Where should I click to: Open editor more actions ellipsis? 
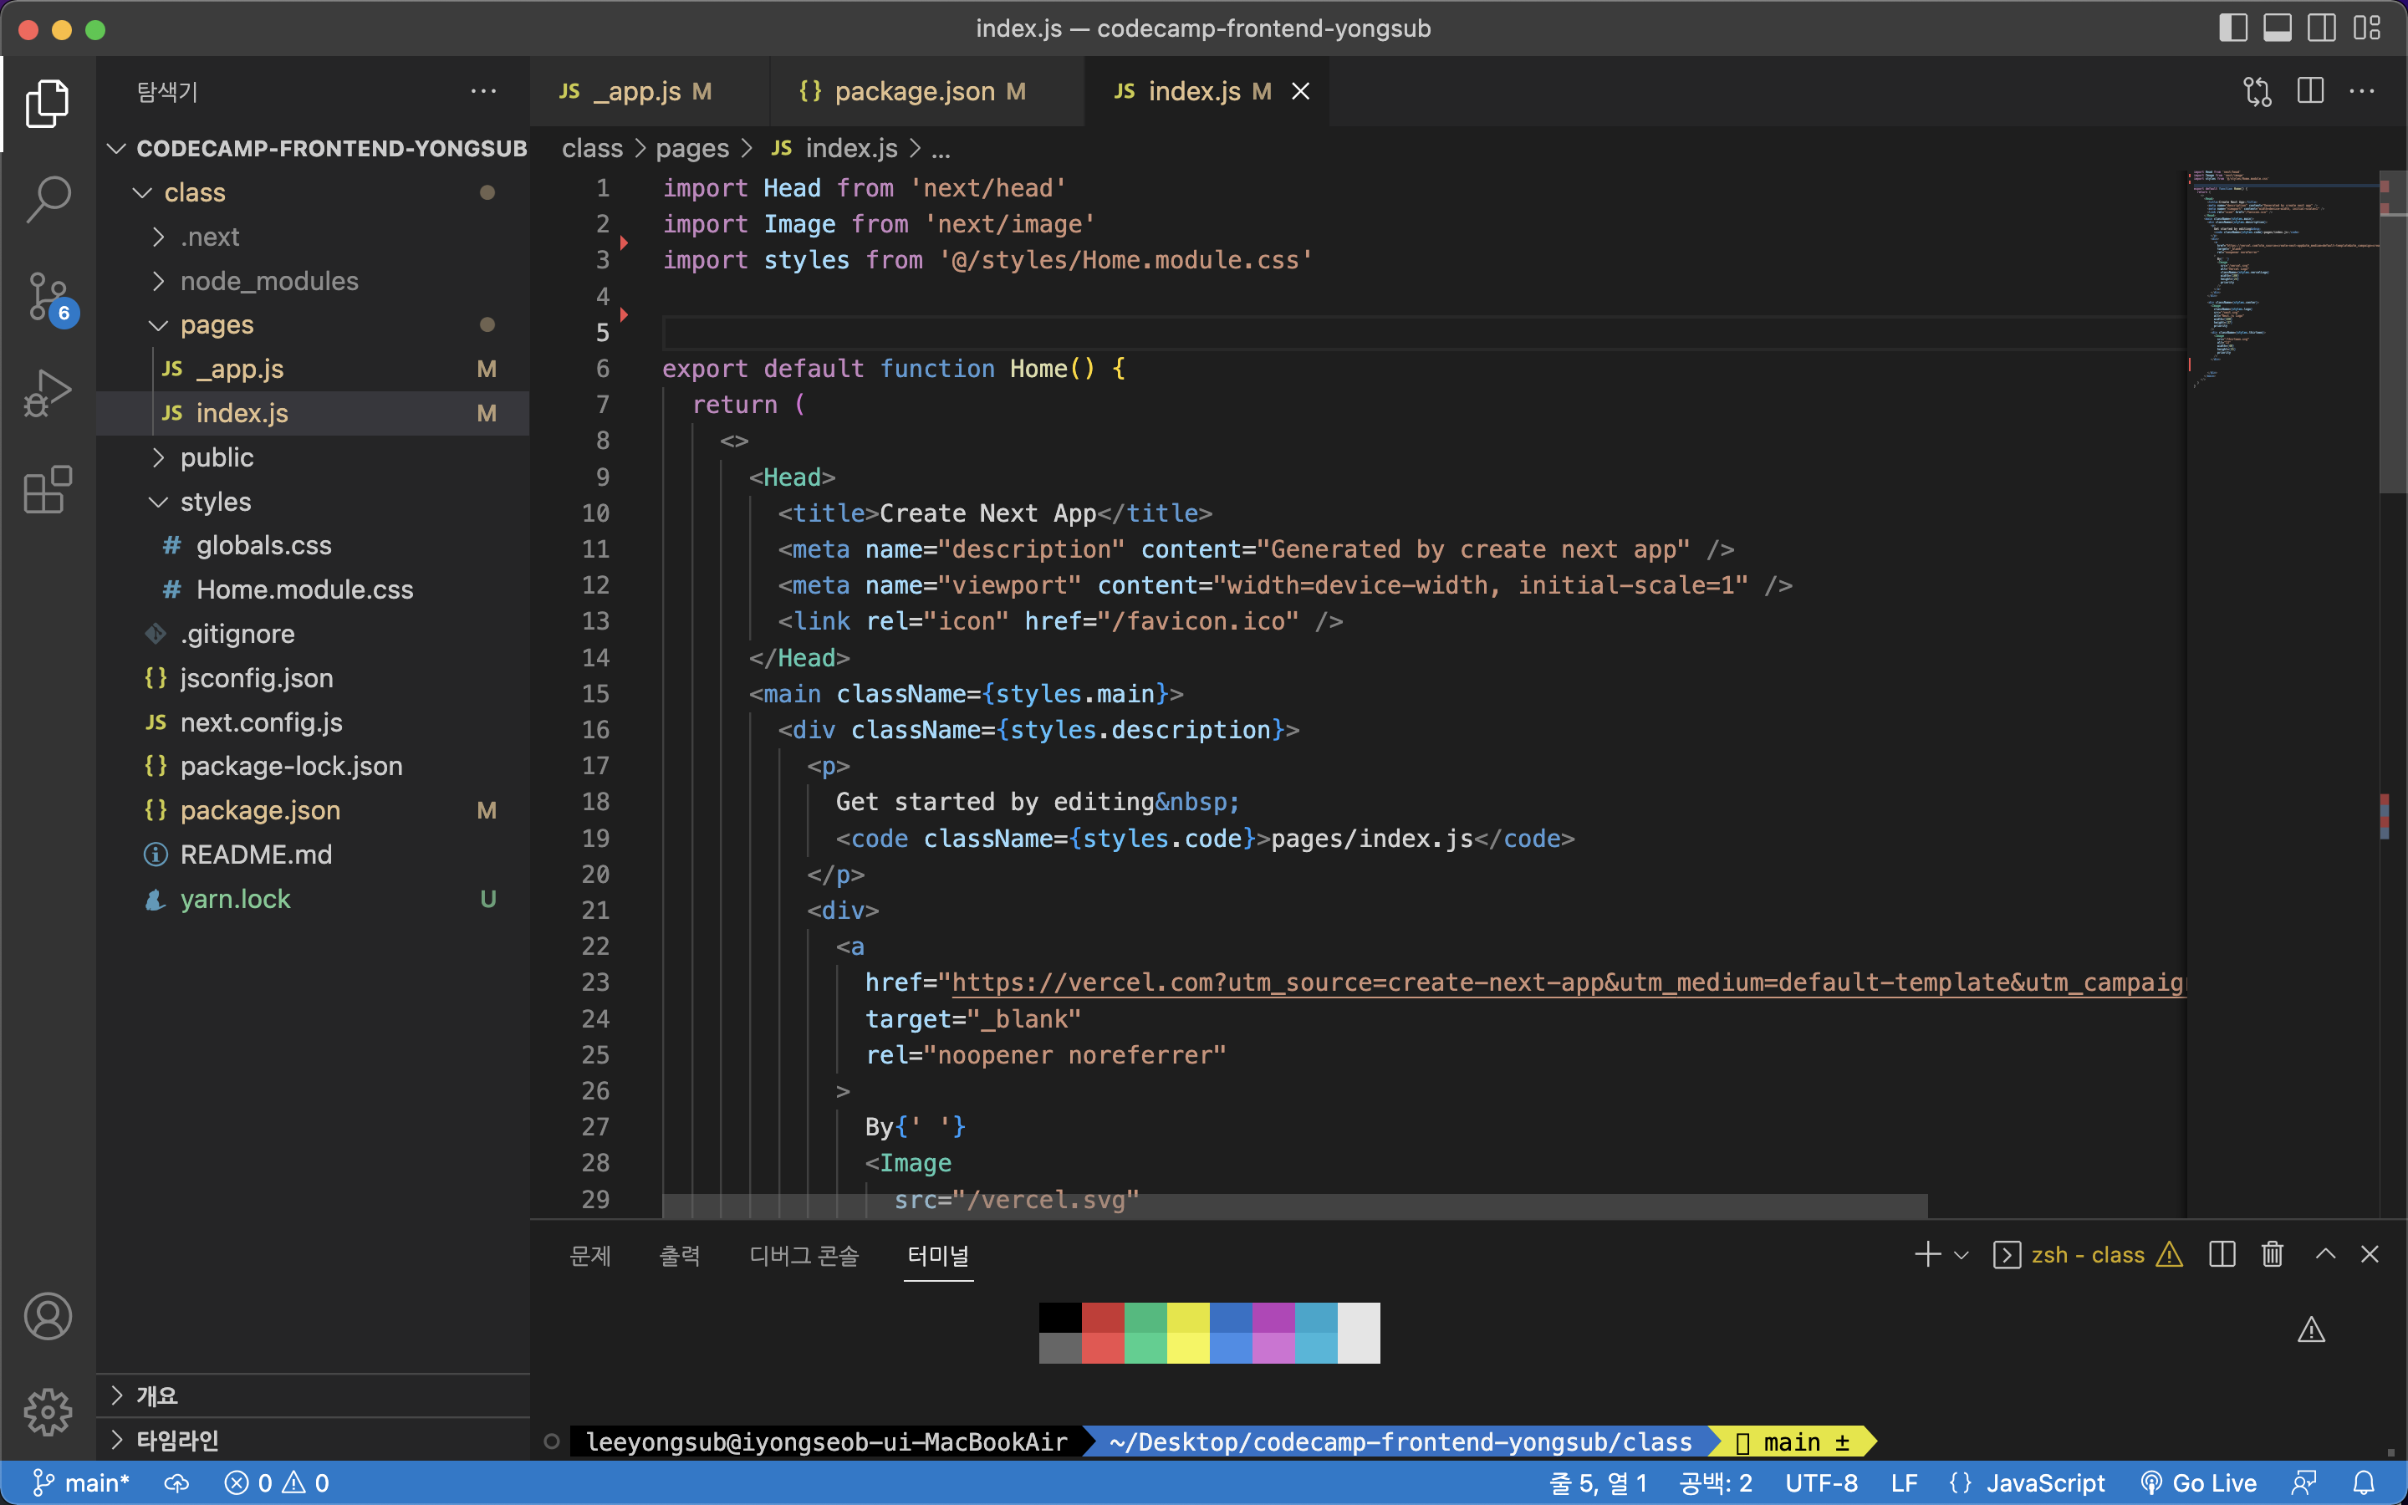(2362, 92)
